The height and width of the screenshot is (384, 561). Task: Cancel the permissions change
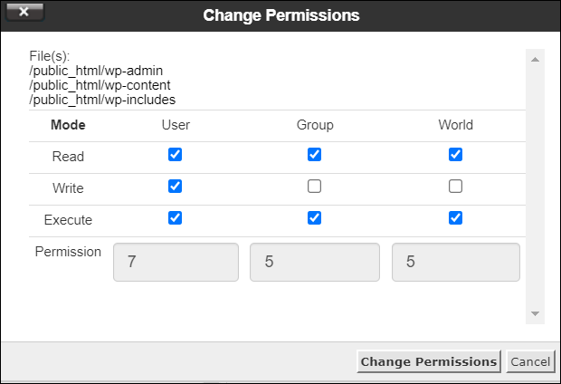pos(530,361)
